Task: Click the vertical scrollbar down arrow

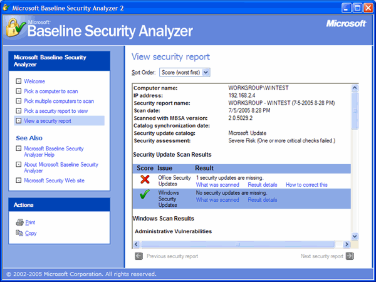Action: (x=355, y=236)
